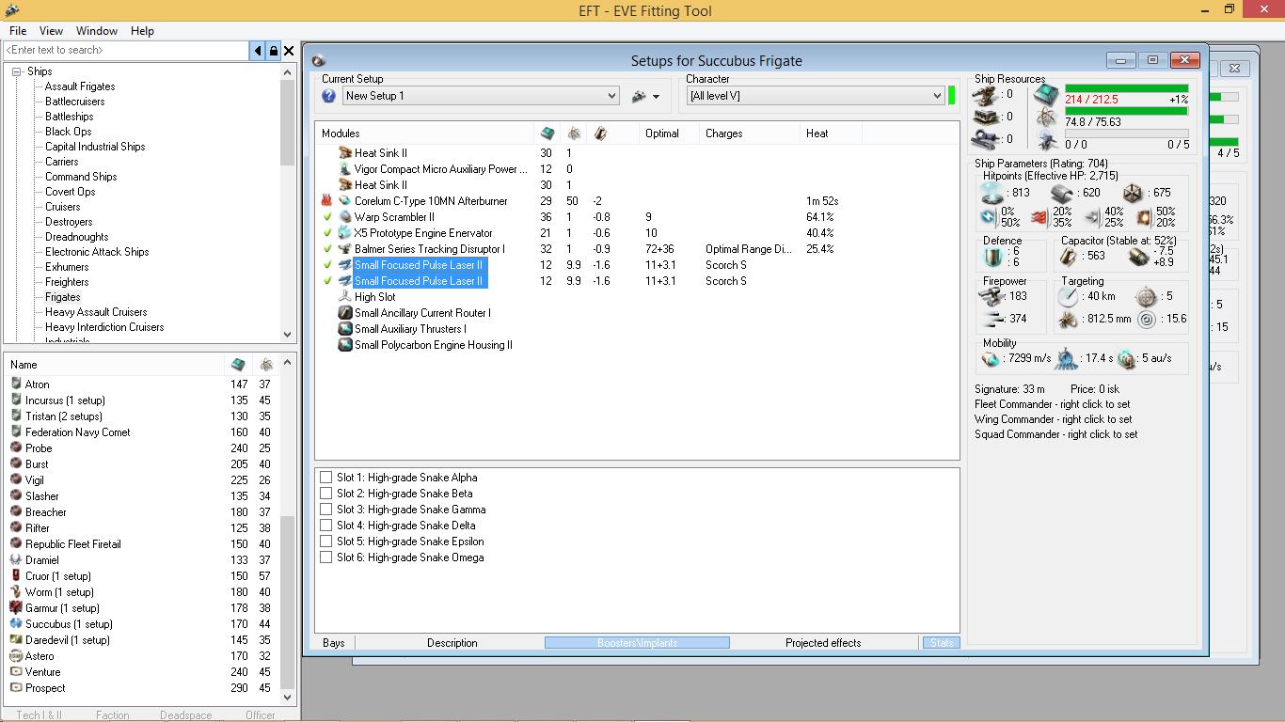Click the turret hardpoints icon in Ship Resources
1285x722 pixels.
988,94
